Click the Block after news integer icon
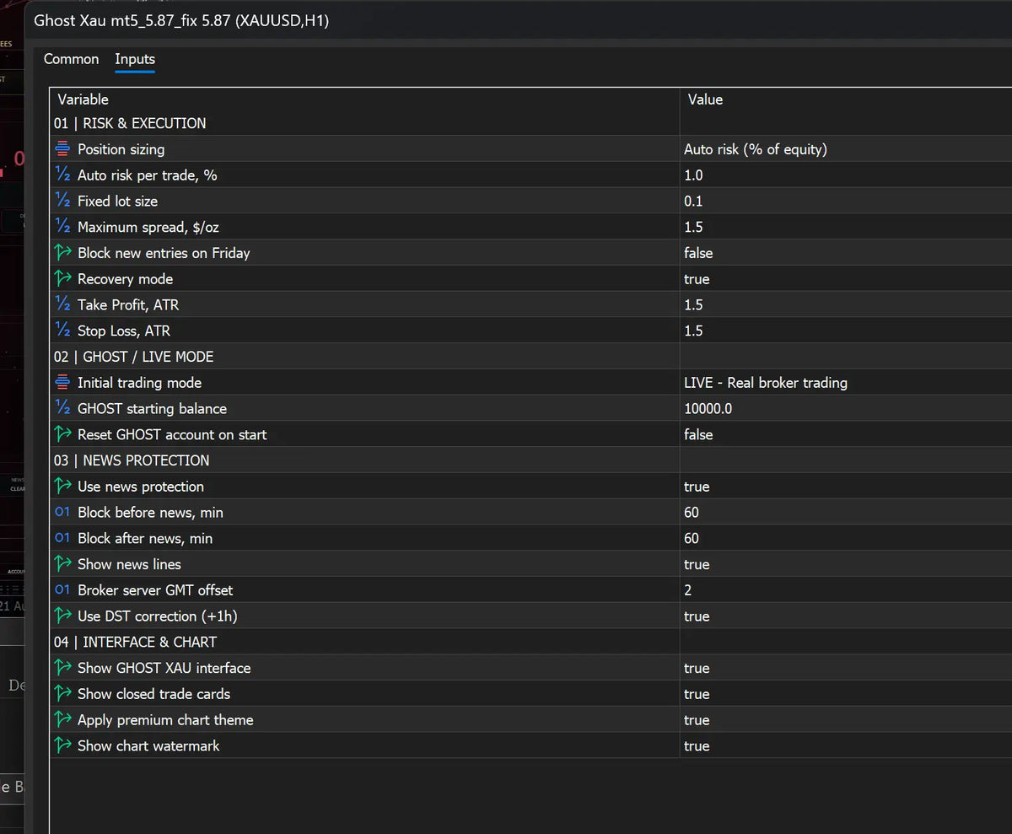Image resolution: width=1012 pixels, height=834 pixels. [x=62, y=538]
